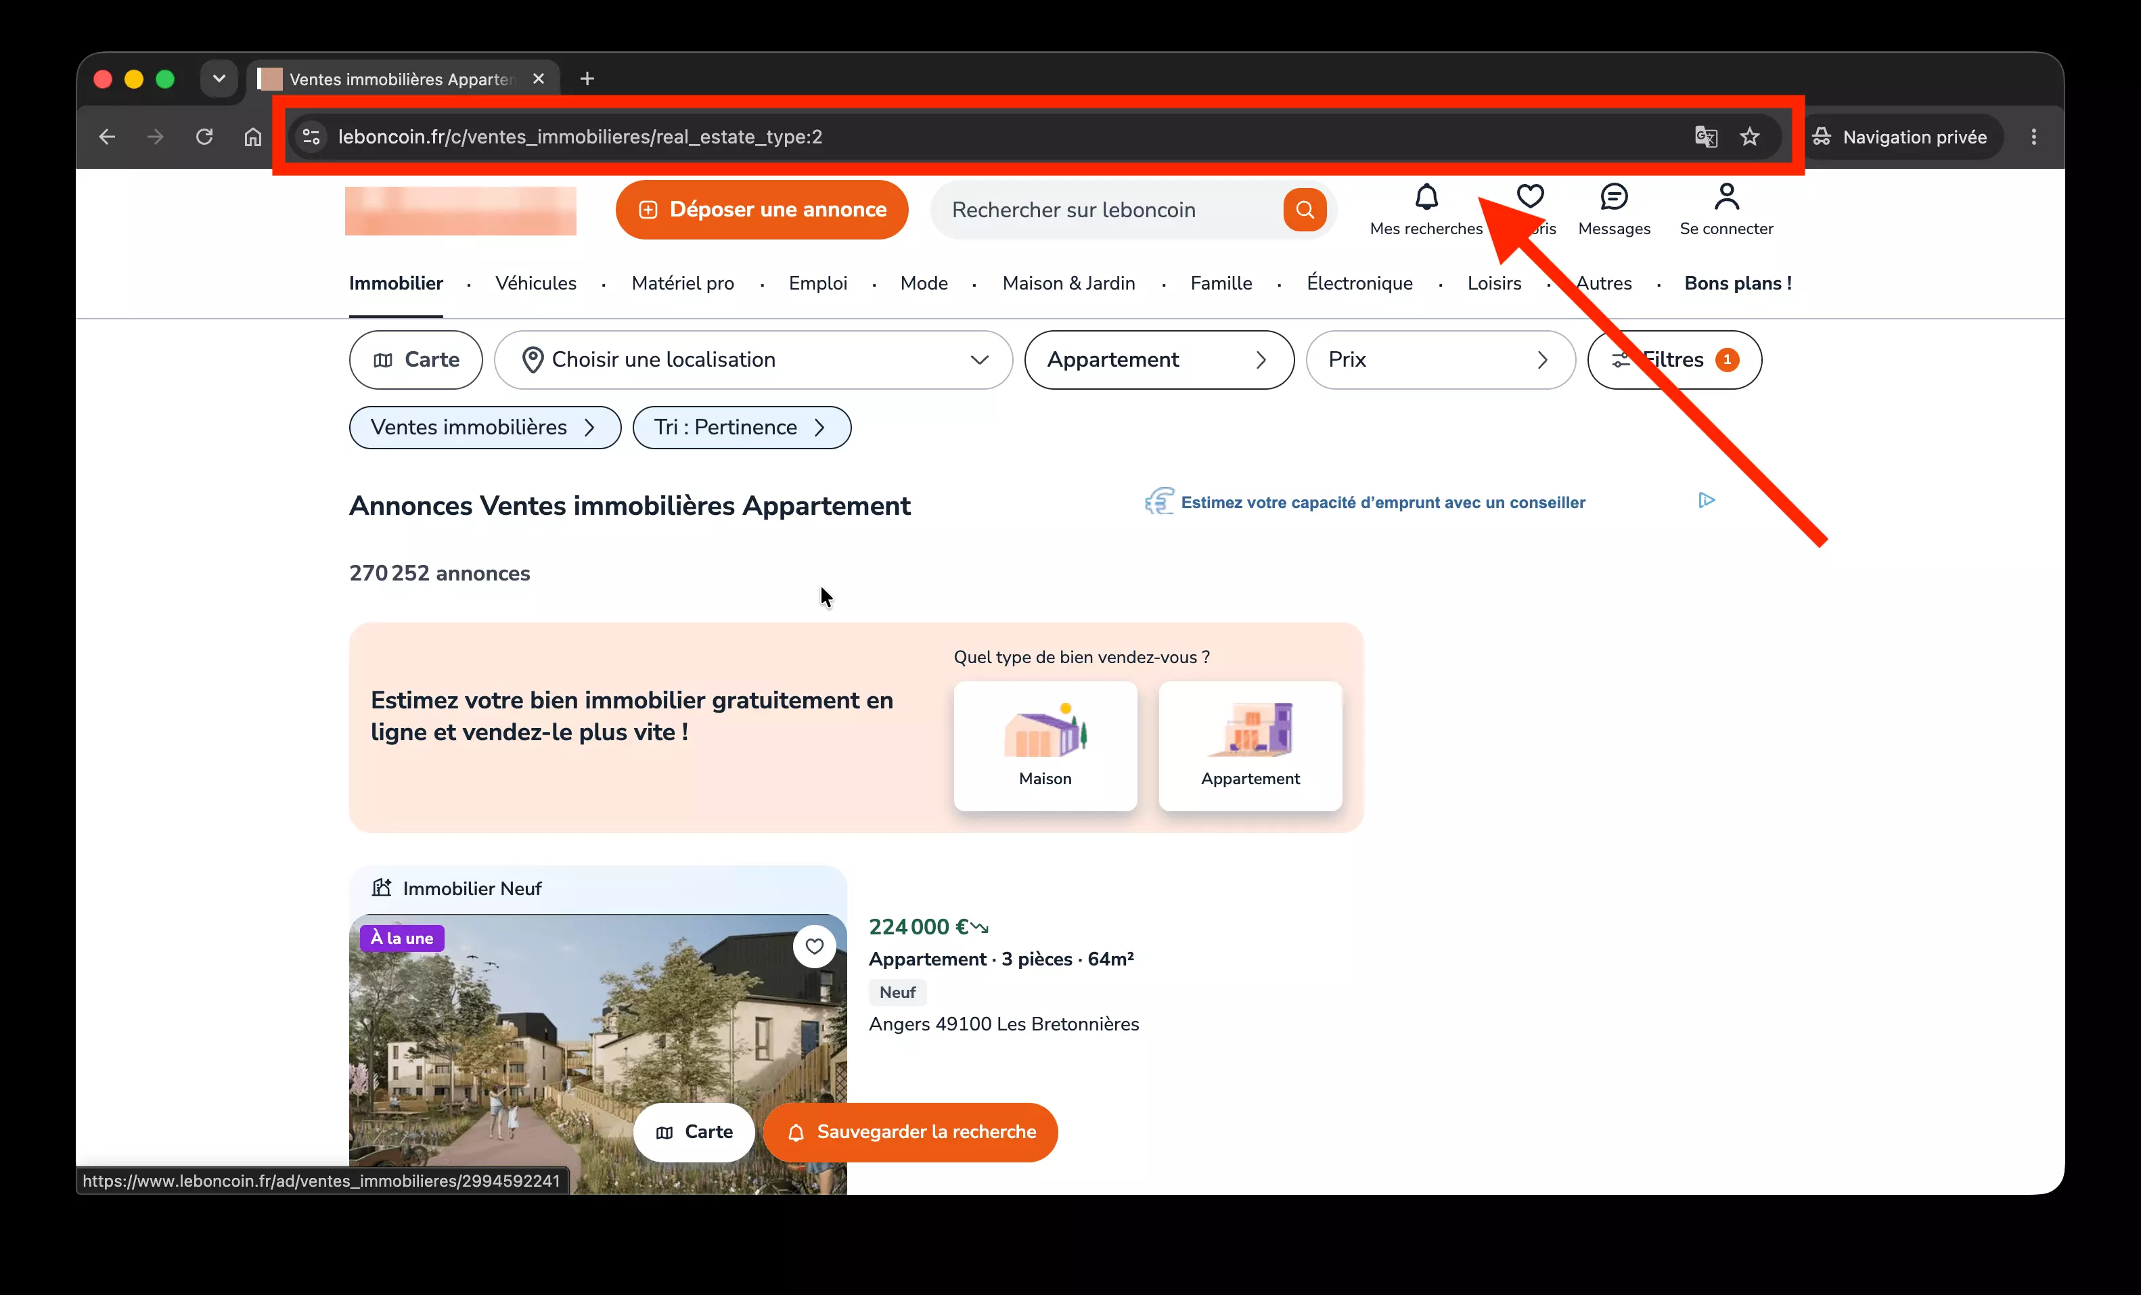Go back with the browser back arrow
The image size is (2141, 1295).
[x=107, y=137]
